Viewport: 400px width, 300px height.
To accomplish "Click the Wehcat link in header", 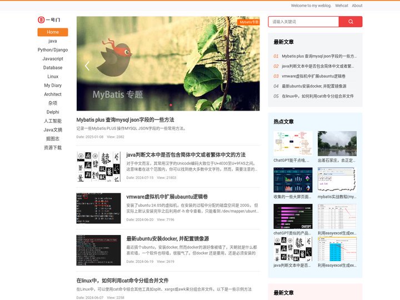I will 342,6.
